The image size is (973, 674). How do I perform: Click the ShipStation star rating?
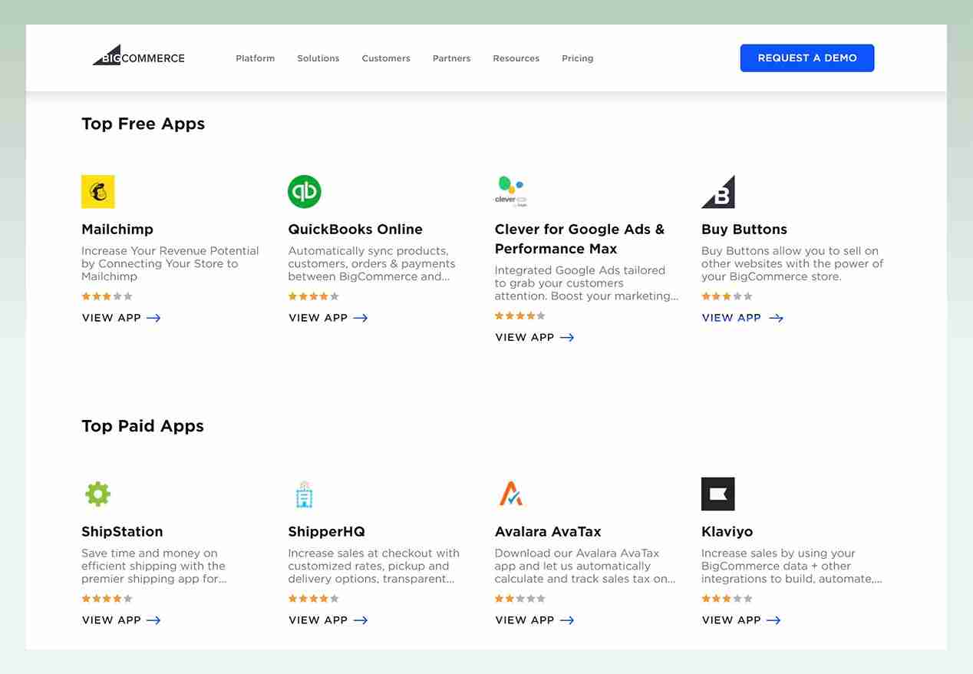pyautogui.click(x=107, y=599)
